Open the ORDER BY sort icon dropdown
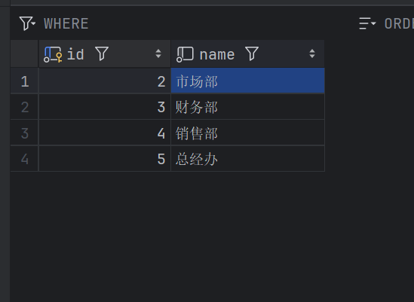 click(x=367, y=23)
